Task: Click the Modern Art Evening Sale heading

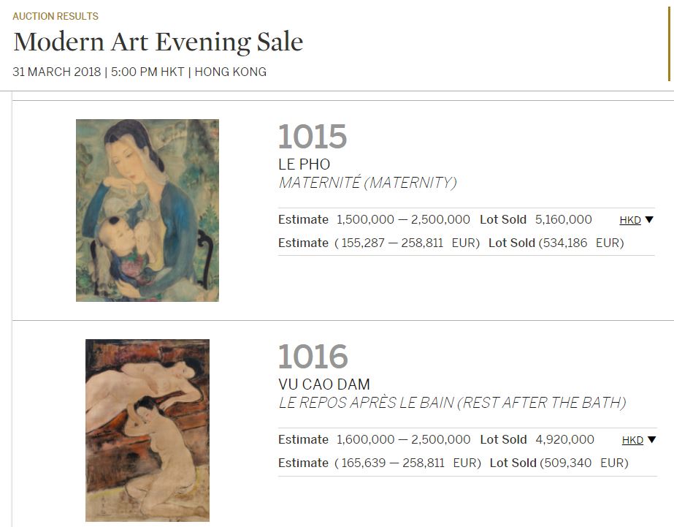Action: point(158,42)
